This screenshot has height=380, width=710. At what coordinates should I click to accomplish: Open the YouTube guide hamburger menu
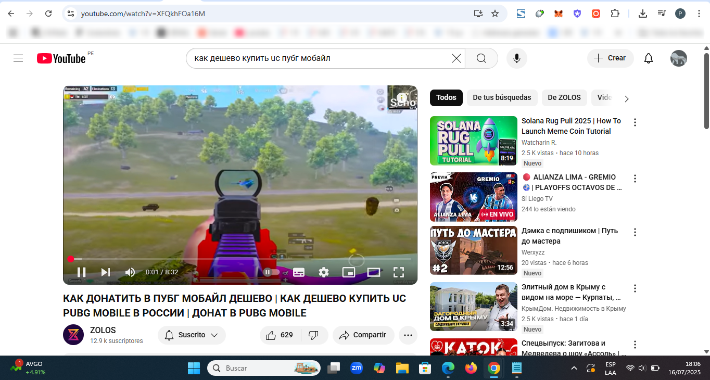(18, 58)
